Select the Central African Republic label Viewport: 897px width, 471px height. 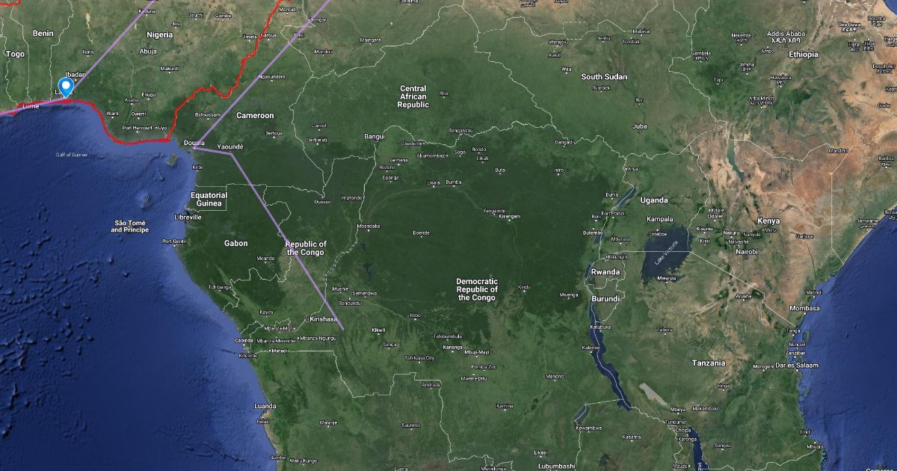413,96
